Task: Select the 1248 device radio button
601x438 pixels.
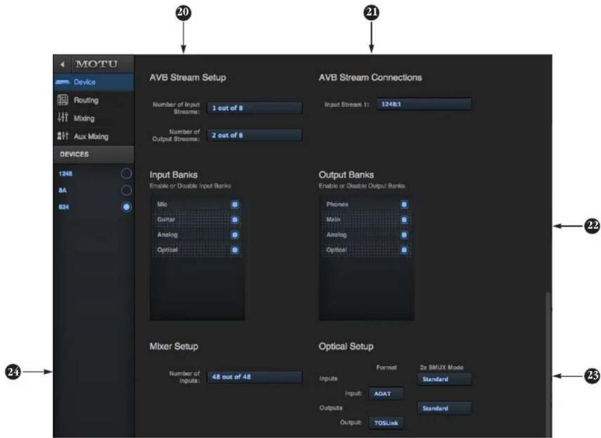Action: click(x=126, y=174)
